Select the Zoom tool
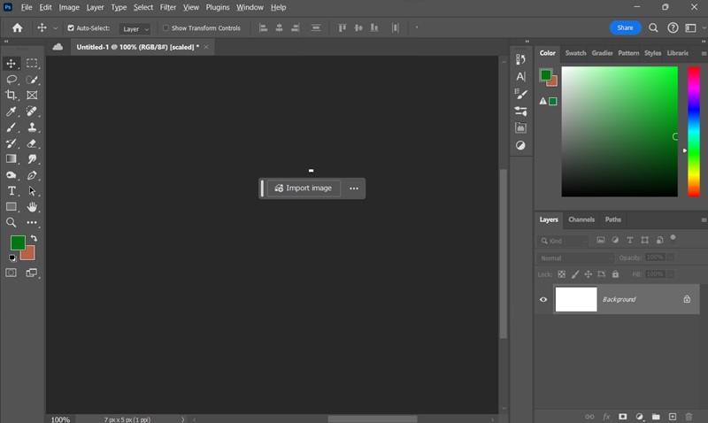This screenshot has height=423, width=708. (11, 222)
